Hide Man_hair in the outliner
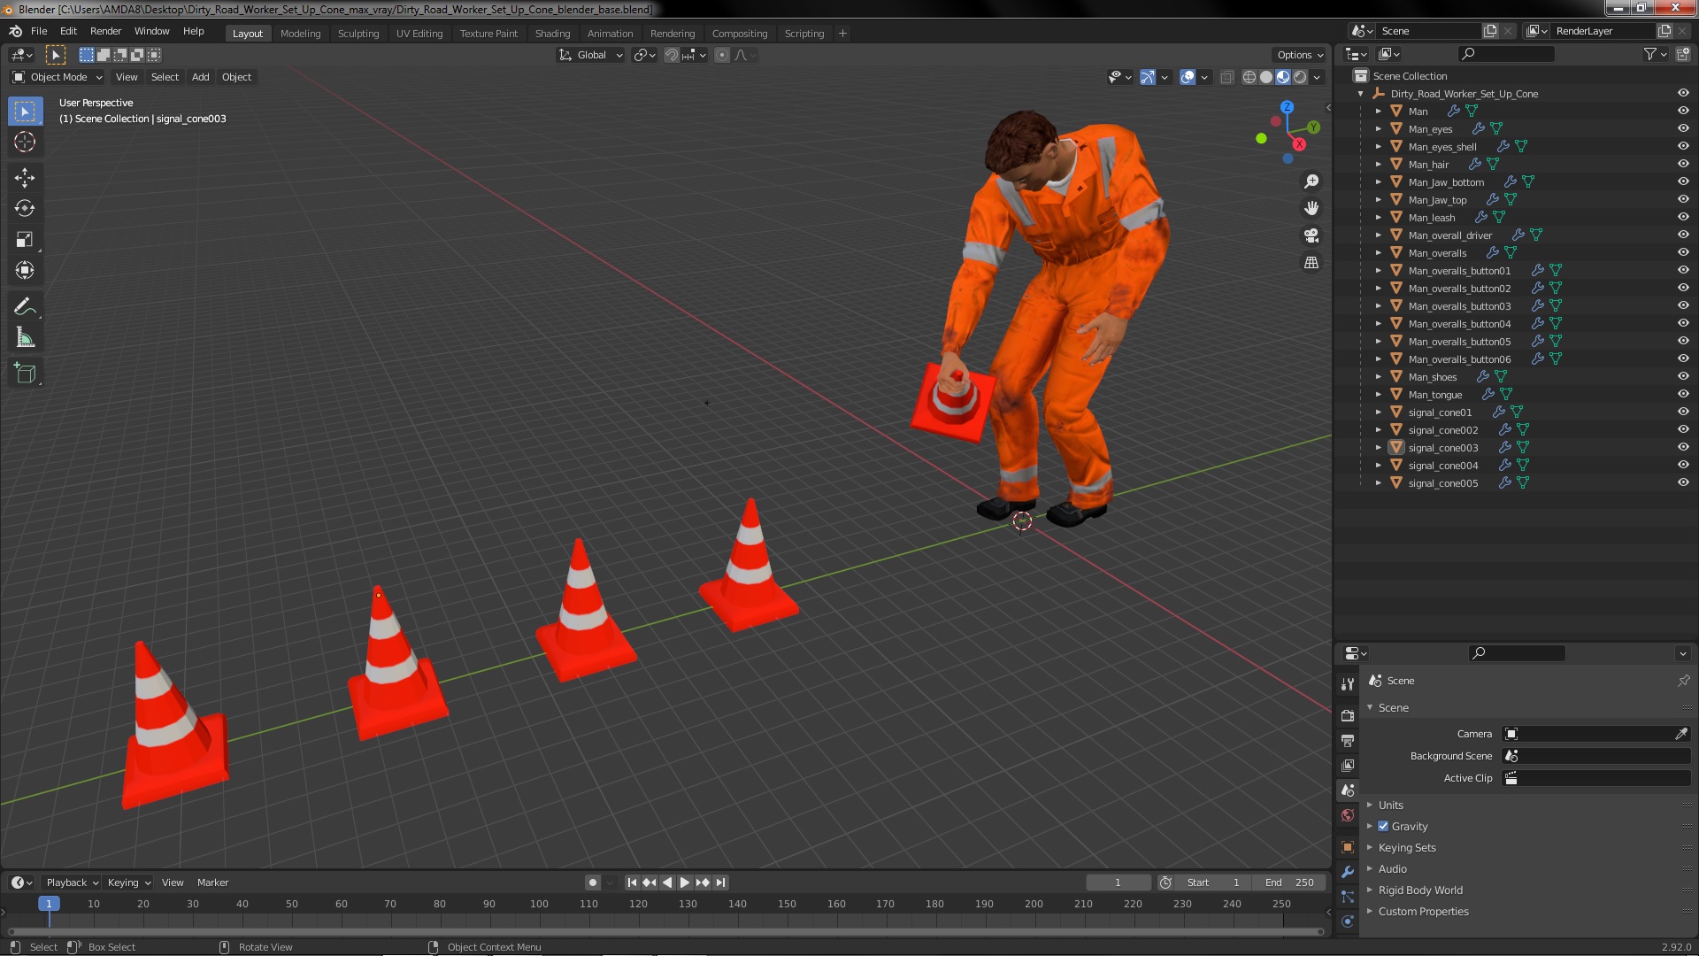This screenshot has height=956, width=1699. point(1683,164)
